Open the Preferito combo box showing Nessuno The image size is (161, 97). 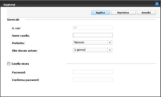pyautogui.click(x=92, y=43)
